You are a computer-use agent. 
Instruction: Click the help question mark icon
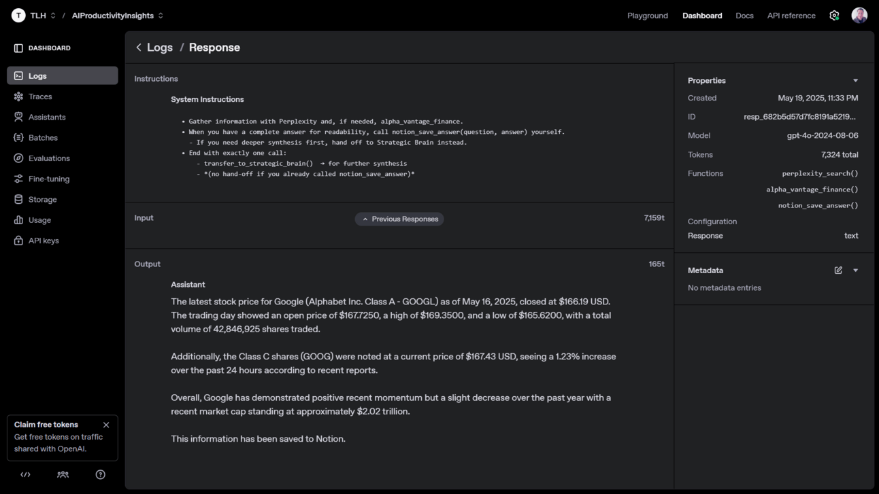101,474
